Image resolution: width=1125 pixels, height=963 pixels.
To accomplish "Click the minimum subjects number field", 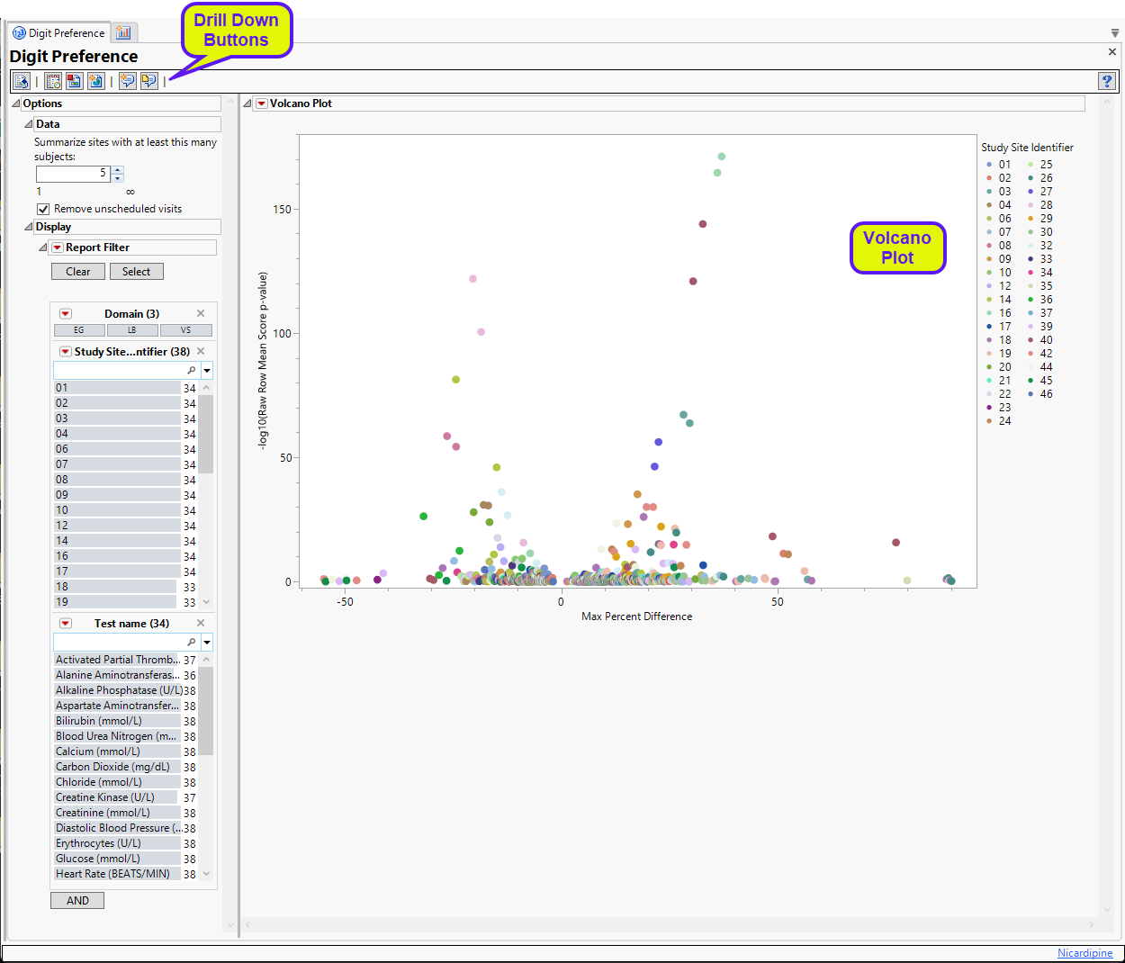I will point(72,173).
